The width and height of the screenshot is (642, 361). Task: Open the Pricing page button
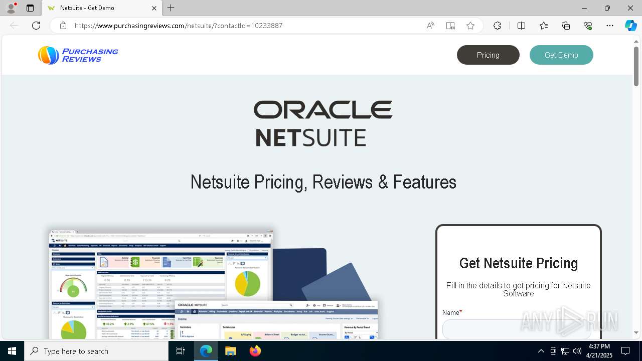[x=488, y=55]
